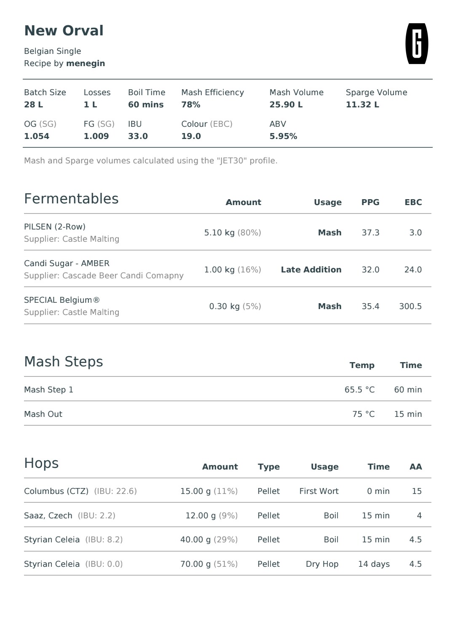Click the Late Addition usage label
Image resolution: width=455 pixels, height=643 pixels.
click(311, 269)
